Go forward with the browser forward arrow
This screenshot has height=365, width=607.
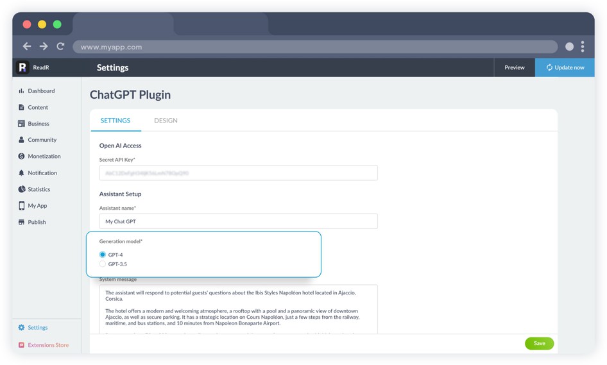tap(44, 46)
